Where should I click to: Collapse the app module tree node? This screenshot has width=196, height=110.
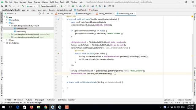coord(4,17)
